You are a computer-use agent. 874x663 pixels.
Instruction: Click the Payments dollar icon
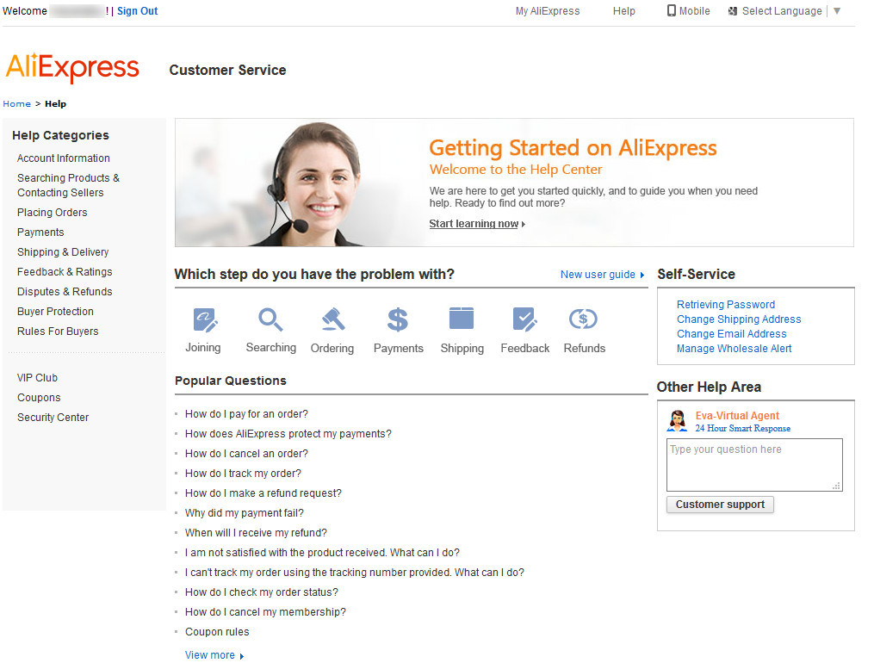[x=398, y=320]
